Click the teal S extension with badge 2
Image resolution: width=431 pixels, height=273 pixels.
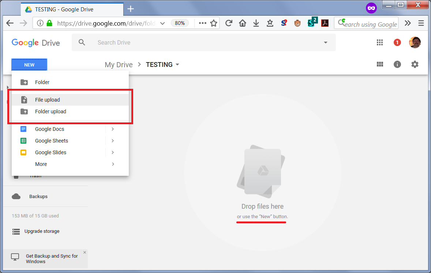click(x=312, y=22)
